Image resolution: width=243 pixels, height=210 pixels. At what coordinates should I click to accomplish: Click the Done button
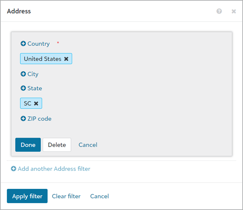click(x=28, y=145)
